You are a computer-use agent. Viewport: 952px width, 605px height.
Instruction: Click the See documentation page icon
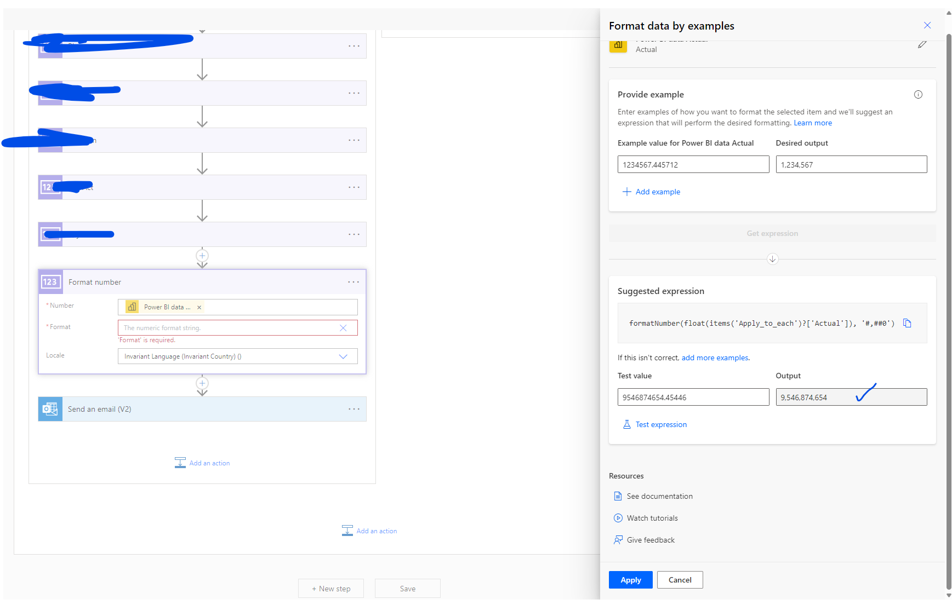618,496
